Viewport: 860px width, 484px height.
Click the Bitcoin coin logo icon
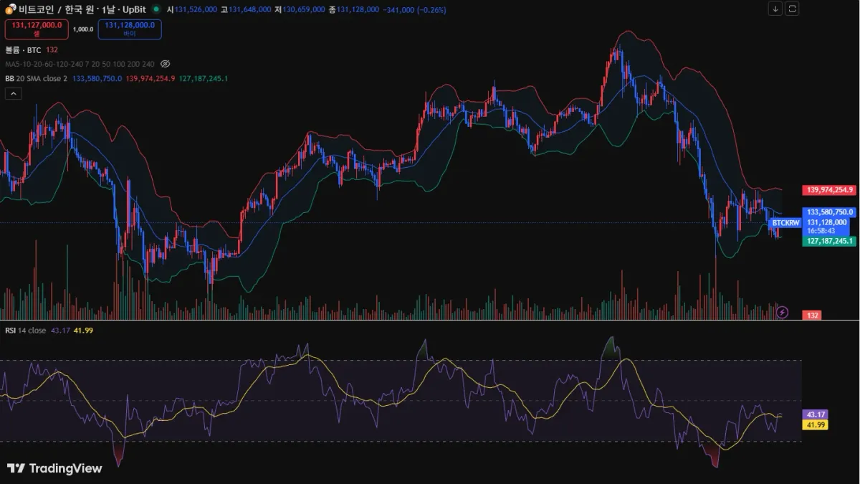tap(10, 9)
